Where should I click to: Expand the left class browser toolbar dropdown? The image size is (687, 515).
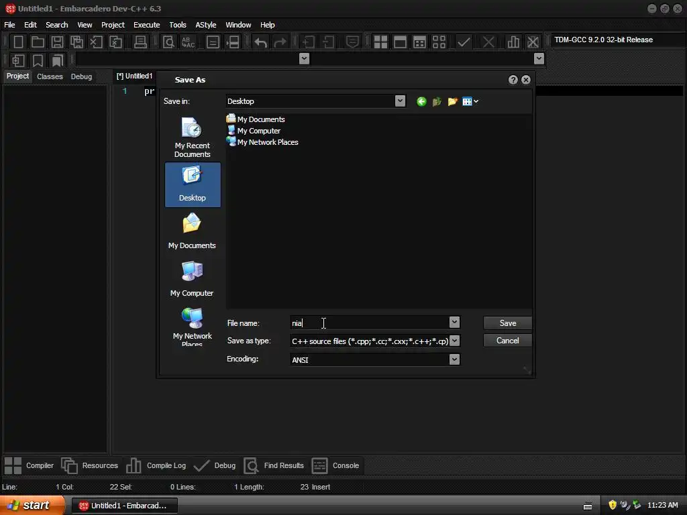coord(304,59)
